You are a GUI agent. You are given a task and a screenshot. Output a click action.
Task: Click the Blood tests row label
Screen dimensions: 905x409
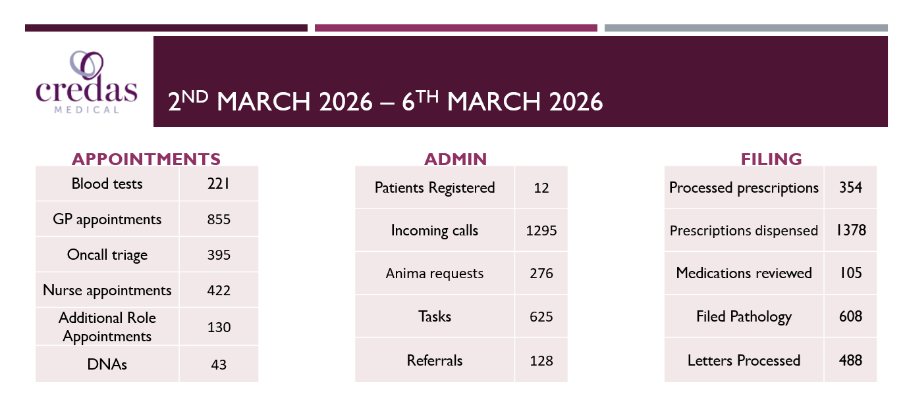pyautogui.click(x=107, y=183)
